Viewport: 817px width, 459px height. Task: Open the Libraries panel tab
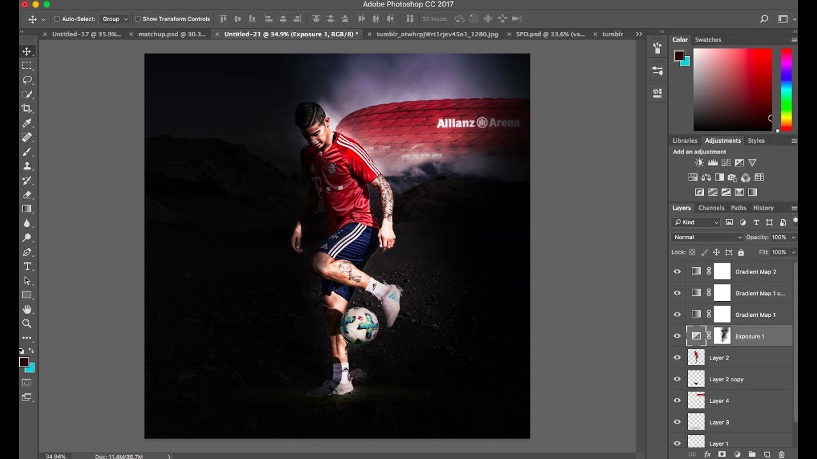[685, 140]
